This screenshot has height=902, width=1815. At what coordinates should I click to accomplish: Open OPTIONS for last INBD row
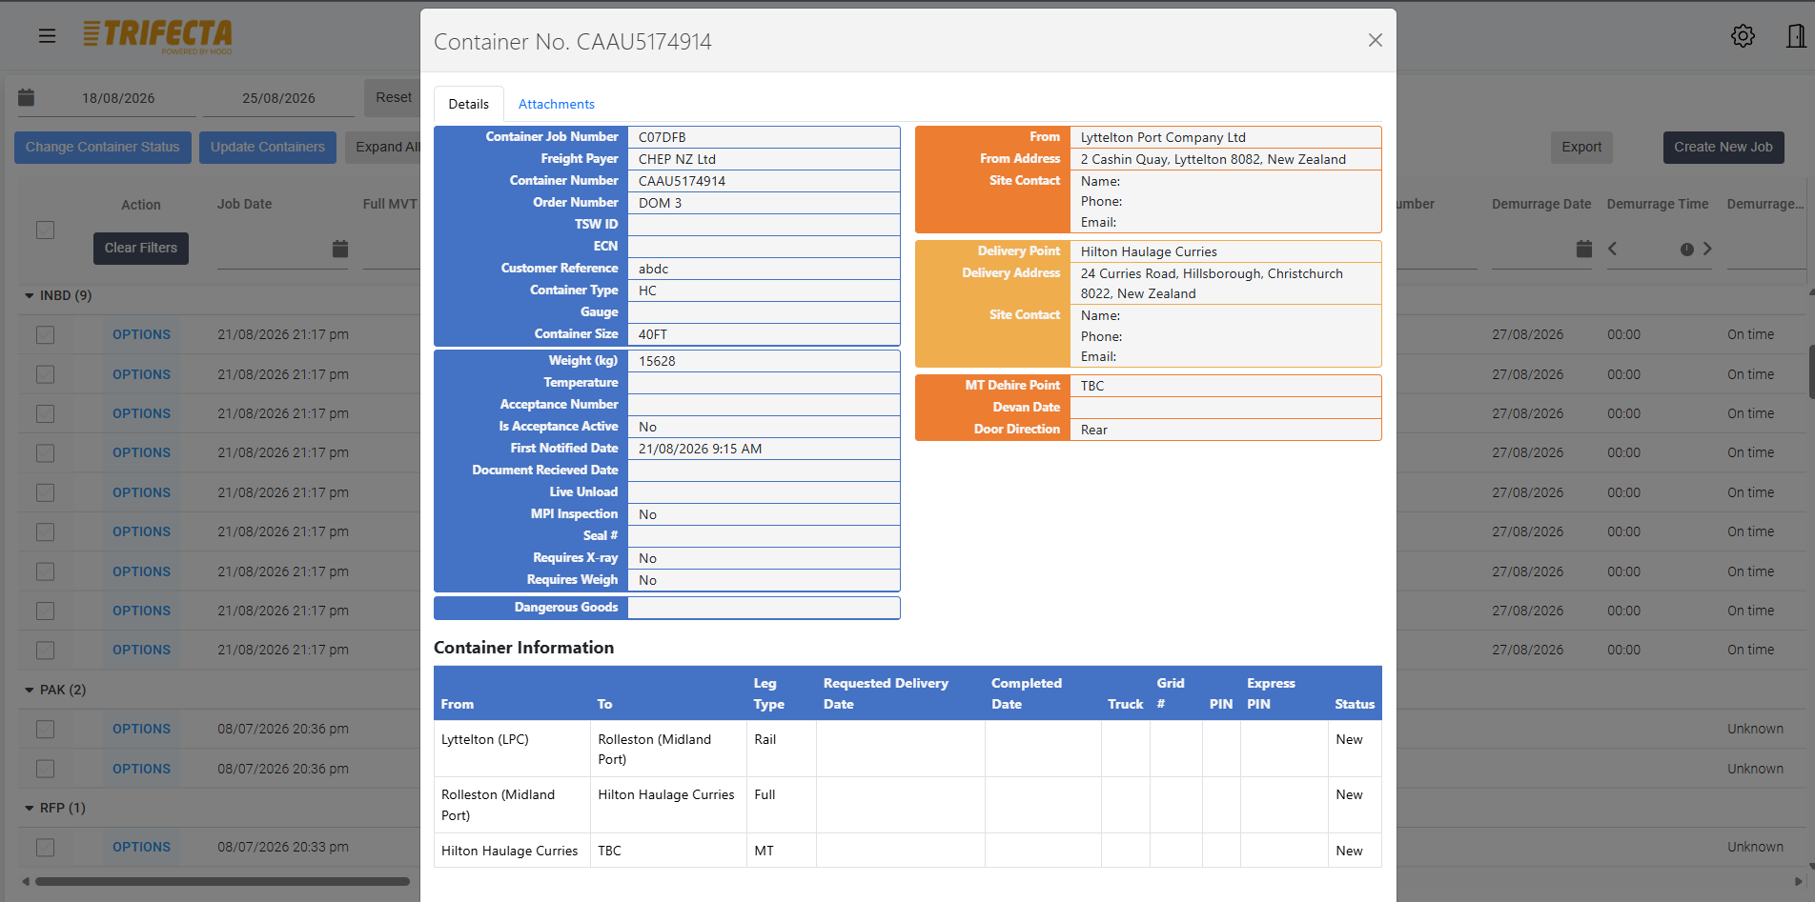141,650
